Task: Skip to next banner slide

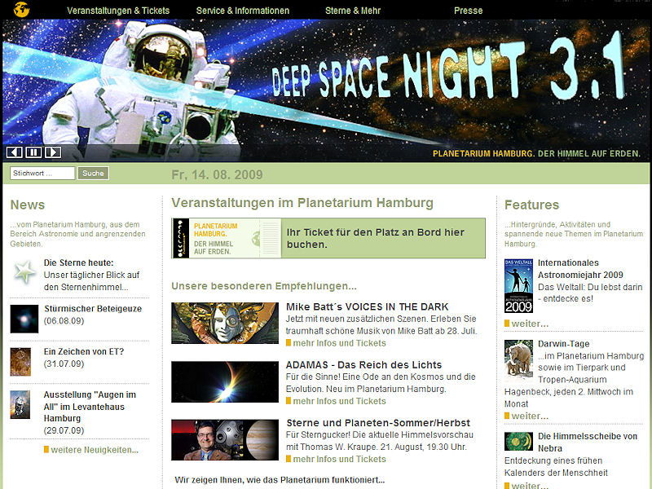Action: pyautogui.click(x=53, y=152)
